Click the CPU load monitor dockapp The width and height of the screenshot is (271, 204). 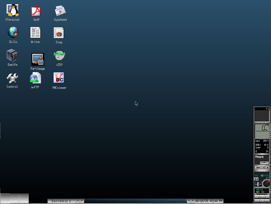(262, 131)
